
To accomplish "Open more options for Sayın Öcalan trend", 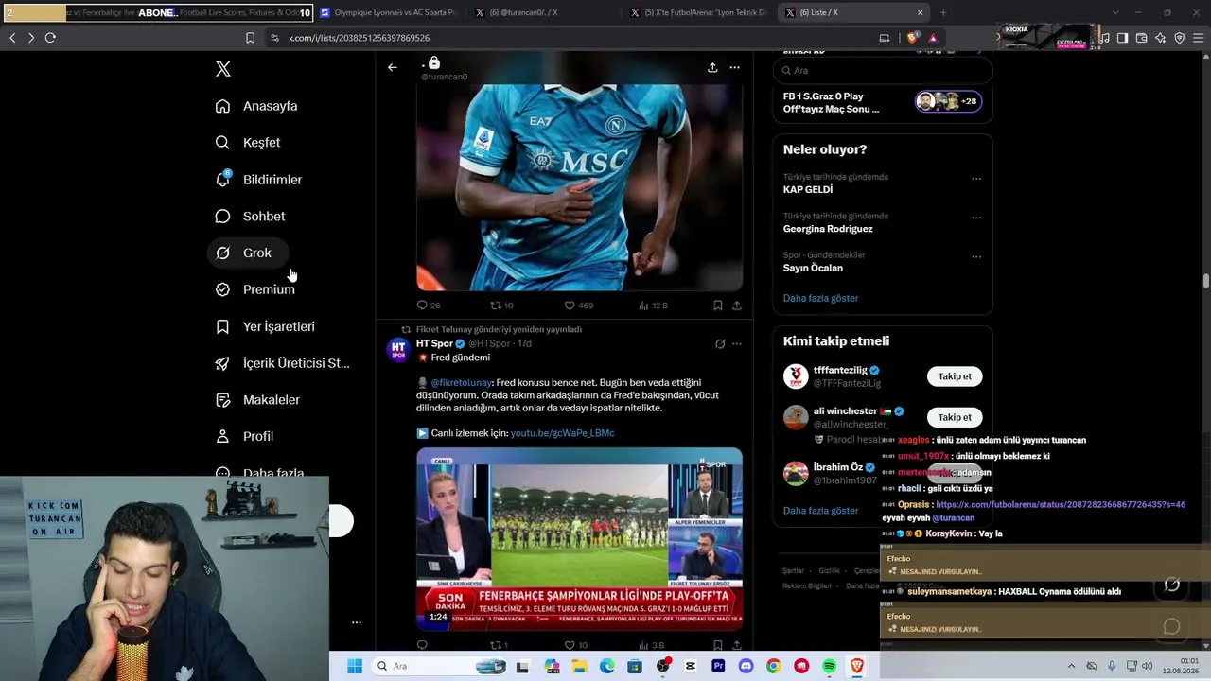I will [976, 256].
